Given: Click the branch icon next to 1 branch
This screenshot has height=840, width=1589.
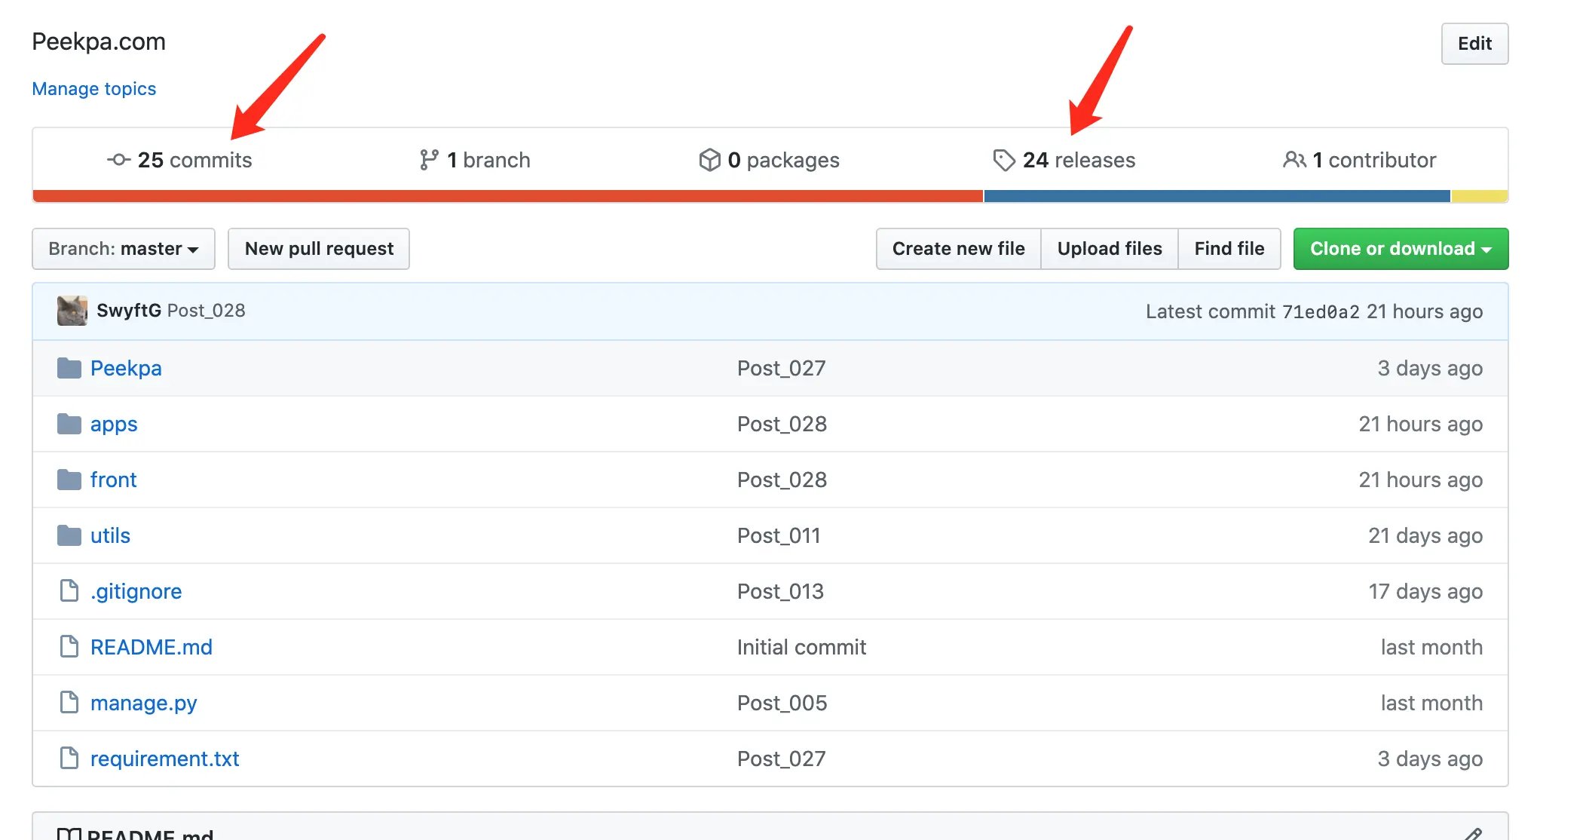Looking at the screenshot, I should [x=429, y=160].
